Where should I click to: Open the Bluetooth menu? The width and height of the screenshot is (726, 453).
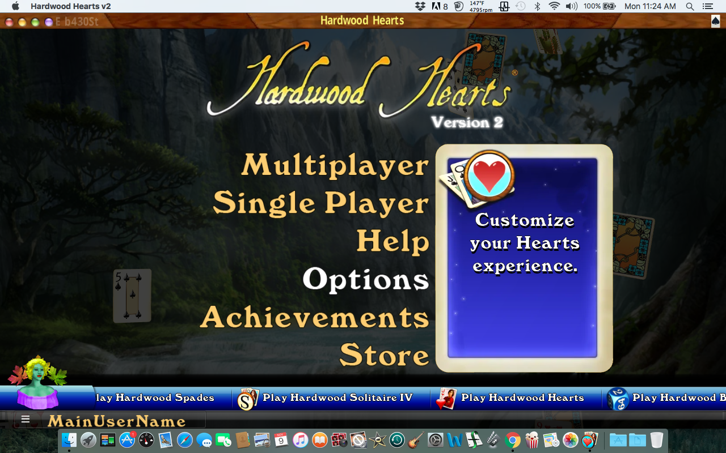(537, 6)
